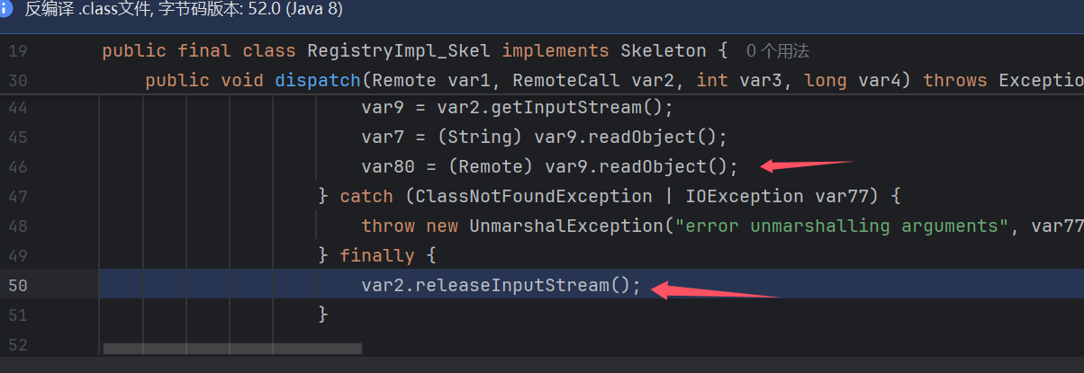1084x373 pixels.
Task: Click sticky line number 19 in gutter
Action: click(x=17, y=51)
